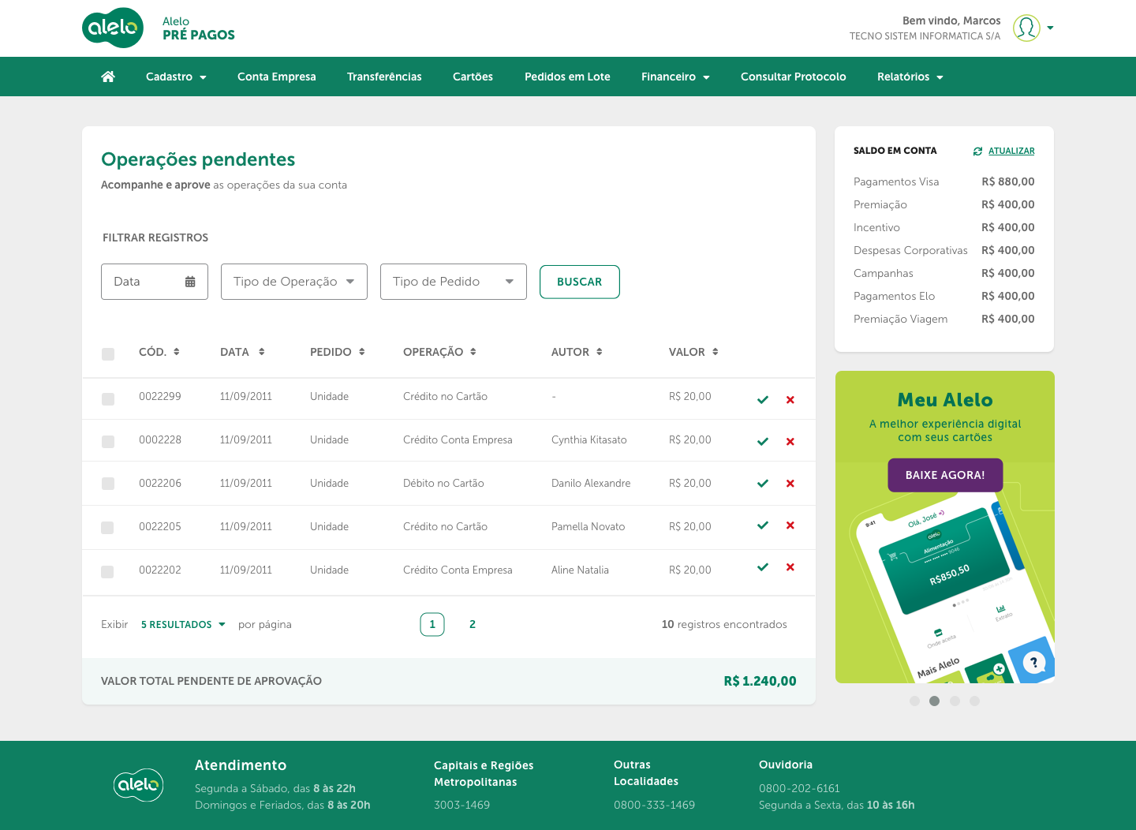Open the 5 RESULTADOS per page dropdown
Image resolution: width=1136 pixels, height=830 pixels.
(183, 625)
